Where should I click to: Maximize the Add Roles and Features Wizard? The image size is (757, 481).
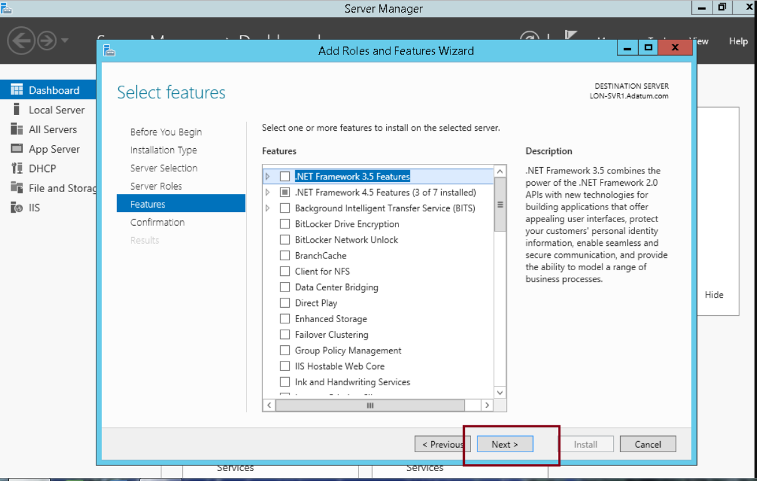coord(648,48)
